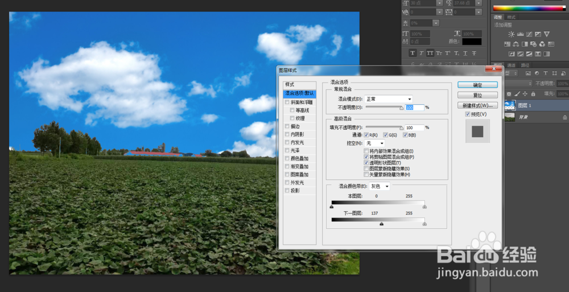Open kerning dropdown arrow in Character panel
The width and height of the screenshot is (569, 292).
(439, 12)
